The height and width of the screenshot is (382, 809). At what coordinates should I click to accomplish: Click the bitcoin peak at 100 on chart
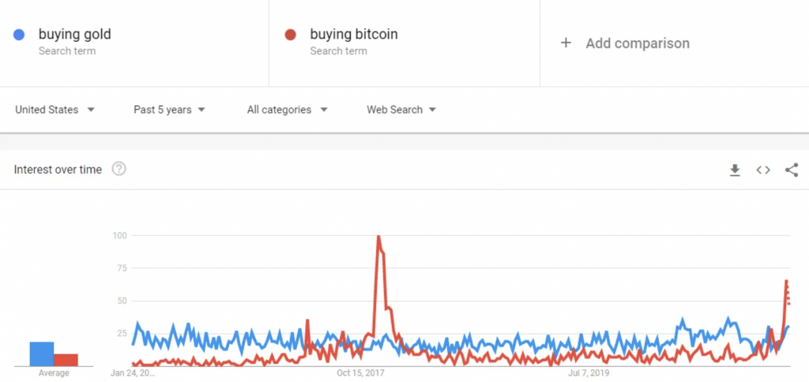pos(379,237)
